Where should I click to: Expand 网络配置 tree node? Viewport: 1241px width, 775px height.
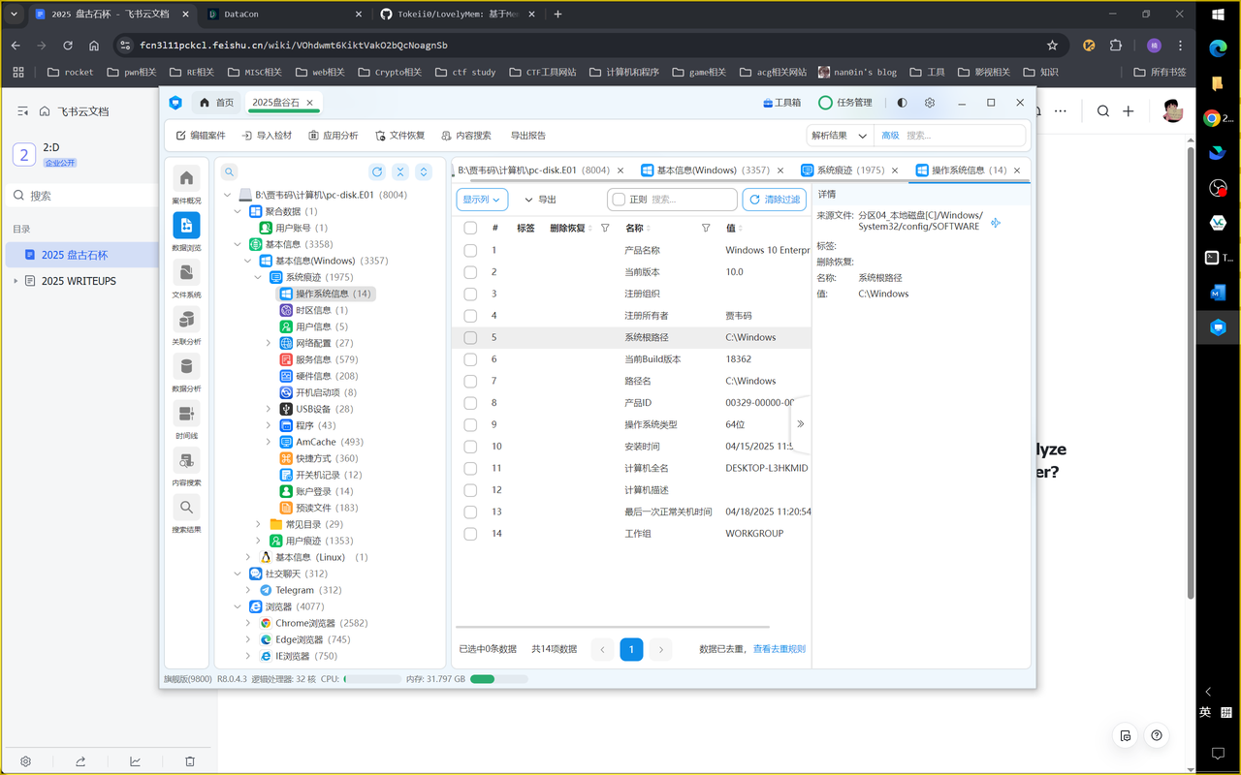[269, 343]
